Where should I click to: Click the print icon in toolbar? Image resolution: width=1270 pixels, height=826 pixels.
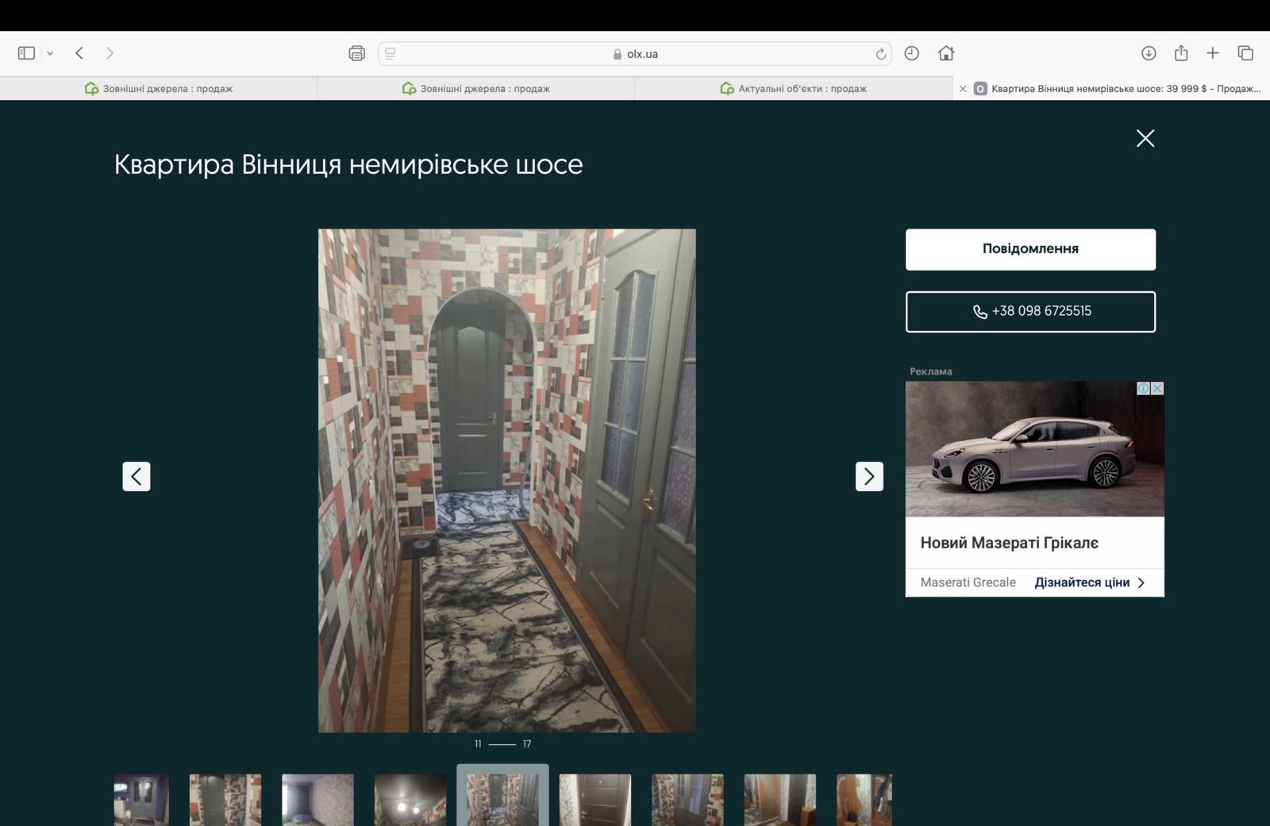click(356, 53)
